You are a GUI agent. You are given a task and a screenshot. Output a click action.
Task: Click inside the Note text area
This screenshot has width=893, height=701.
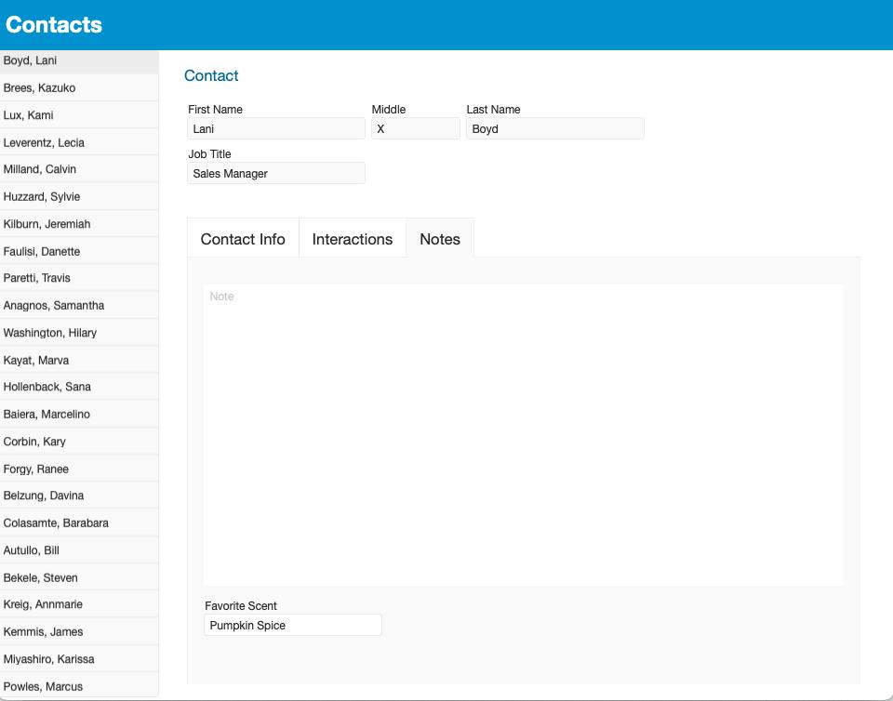[524, 435]
